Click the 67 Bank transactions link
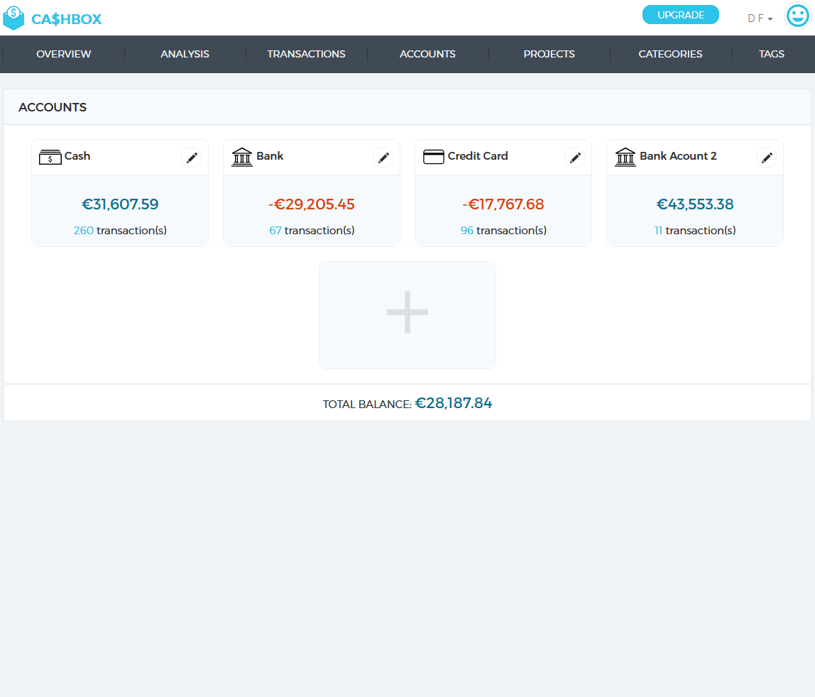This screenshot has height=697, width=815. (275, 231)
